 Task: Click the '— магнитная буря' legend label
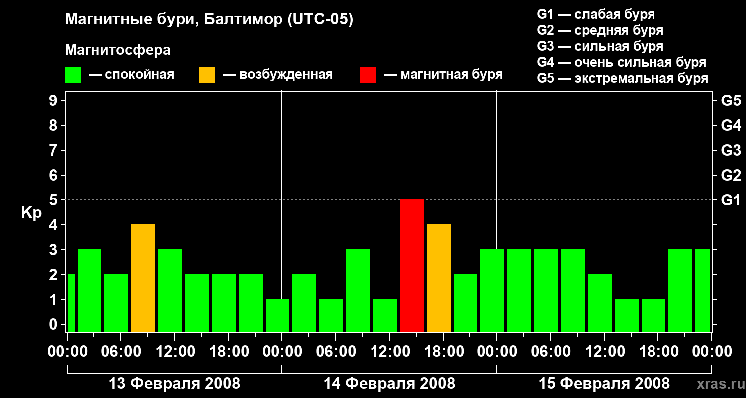(x=444, y=75)
